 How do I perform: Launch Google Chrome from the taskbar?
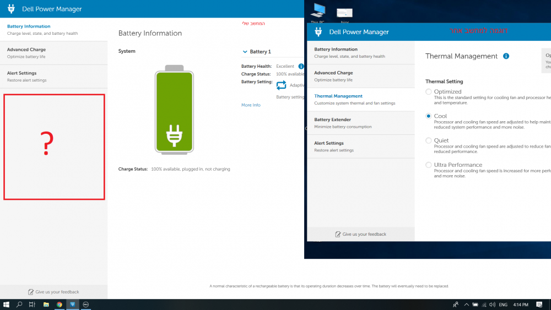(60, 304)
